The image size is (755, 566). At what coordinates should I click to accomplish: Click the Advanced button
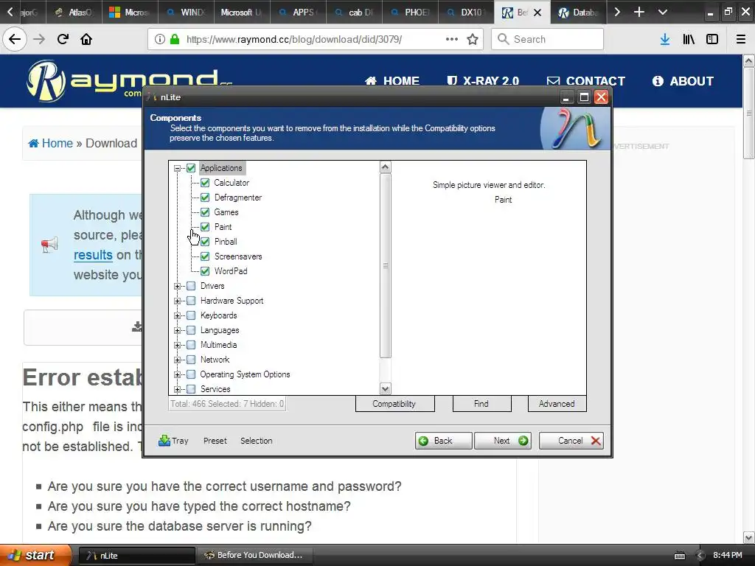tap(557, 404)
